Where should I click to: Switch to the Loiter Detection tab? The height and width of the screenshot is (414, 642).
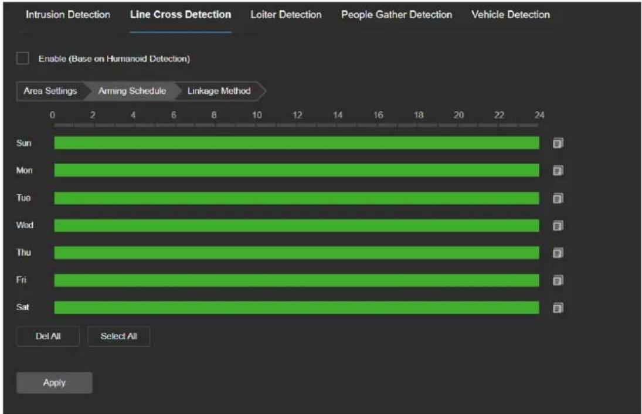coord(286,15)
